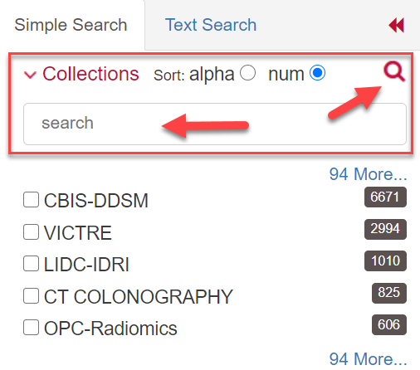Open the bottom 94 More link
Image resolution: width=420 pixels, height=370 pixels.
coord(368,358)
